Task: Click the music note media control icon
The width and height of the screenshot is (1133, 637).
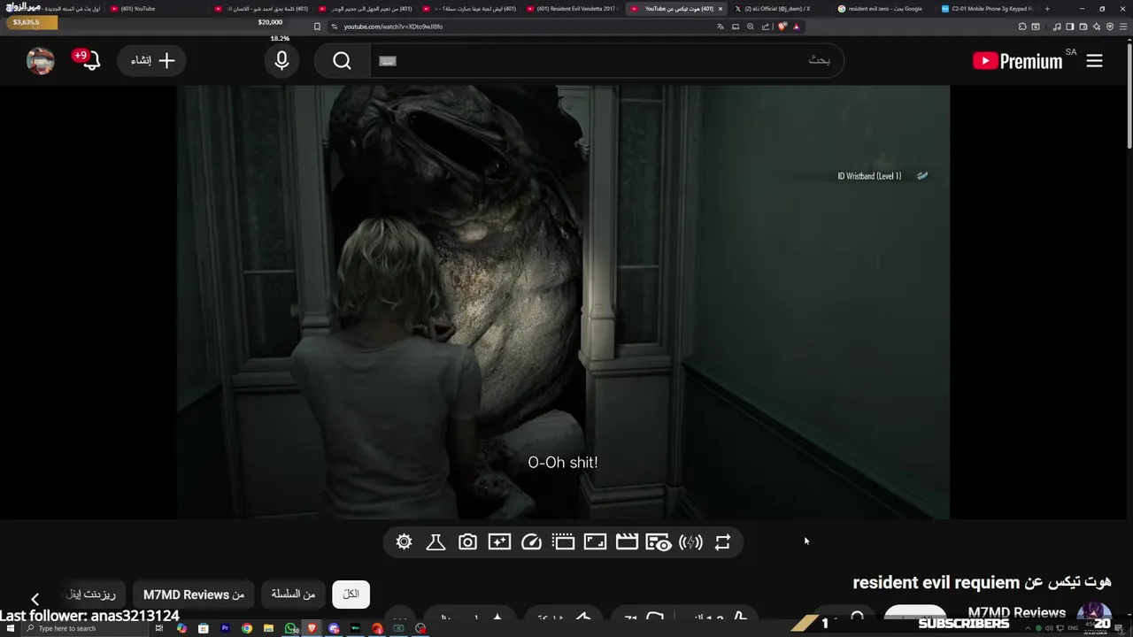Action: point(1057,27)
